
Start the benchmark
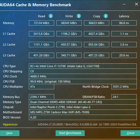point(70,133)
